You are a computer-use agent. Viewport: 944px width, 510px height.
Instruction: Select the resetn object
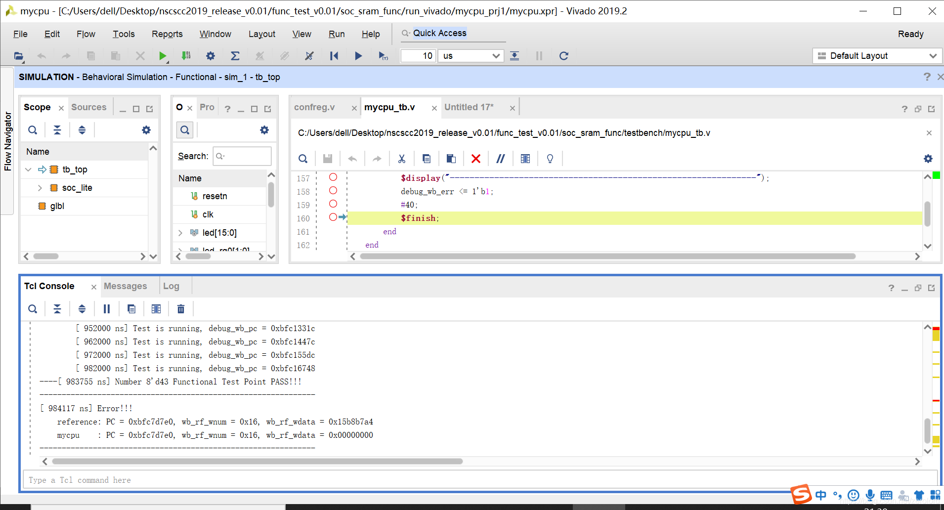pyautogui.click(x=215, y=196)
